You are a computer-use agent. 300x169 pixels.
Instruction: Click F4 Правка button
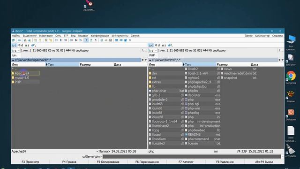69,162
